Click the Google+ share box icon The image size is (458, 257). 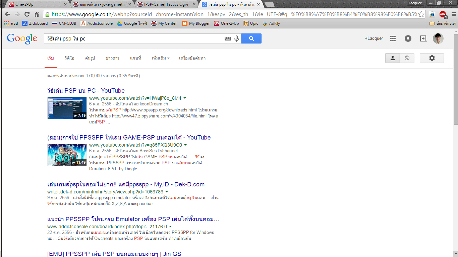click(x=423, y=38)
